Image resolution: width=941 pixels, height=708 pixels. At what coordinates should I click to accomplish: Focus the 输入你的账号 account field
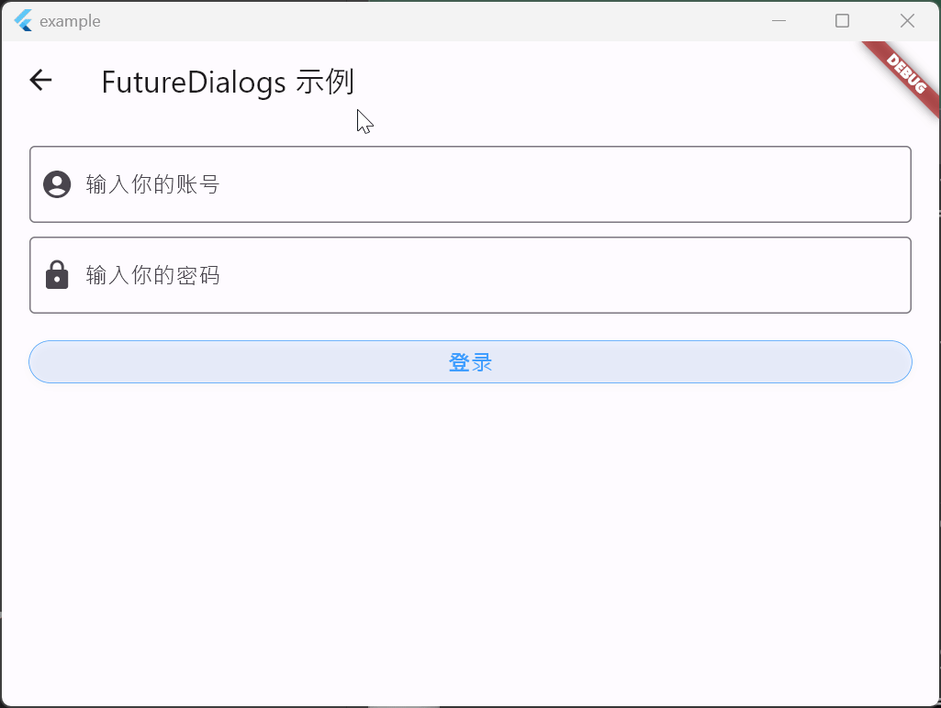point(470,184)
